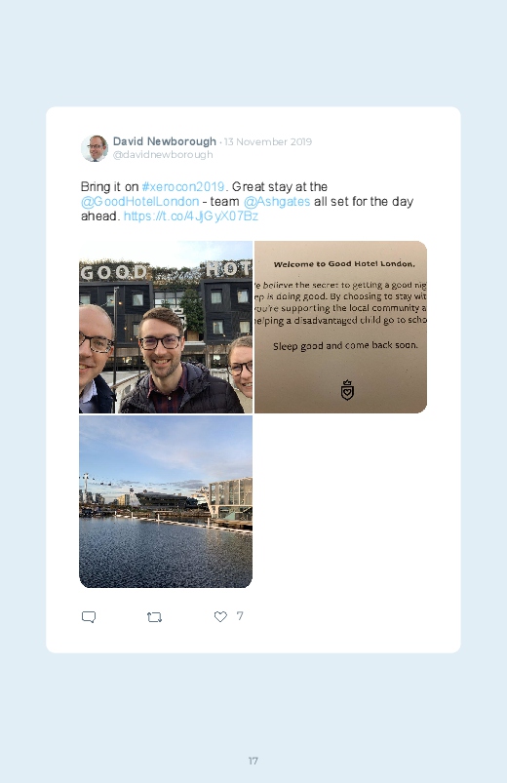Open David Newborough's profile avatar
The height and width of the screenshot is (783, 507).
[95, 148]
